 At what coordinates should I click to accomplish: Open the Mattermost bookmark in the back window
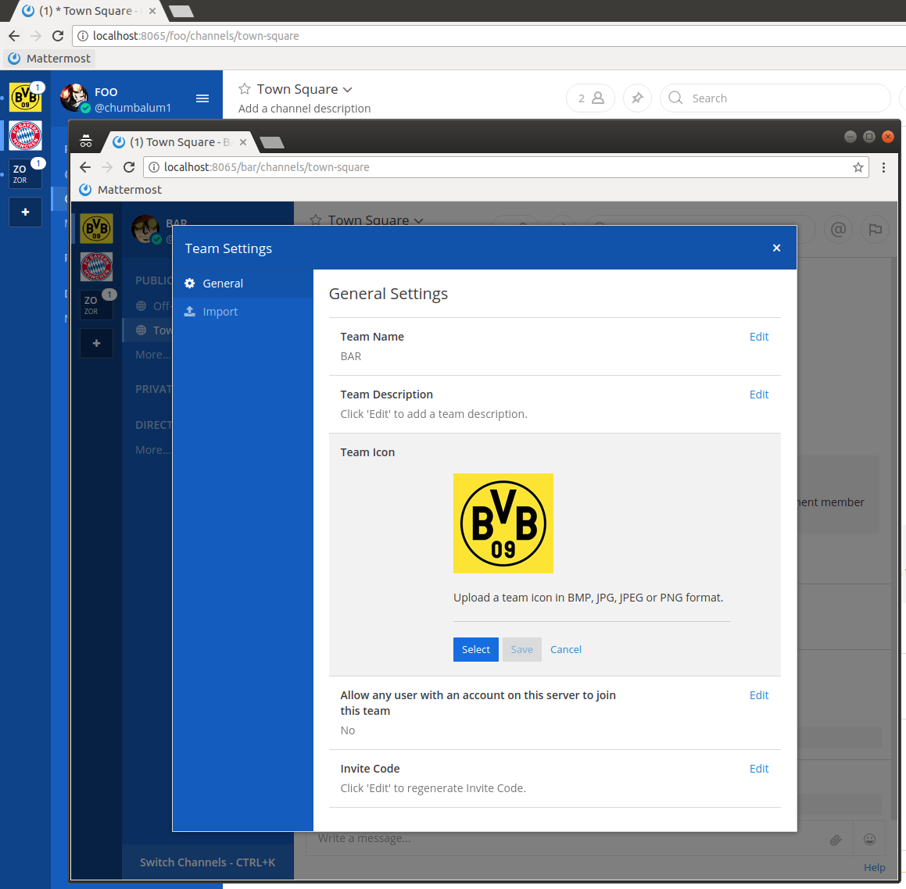click(50, 59)
